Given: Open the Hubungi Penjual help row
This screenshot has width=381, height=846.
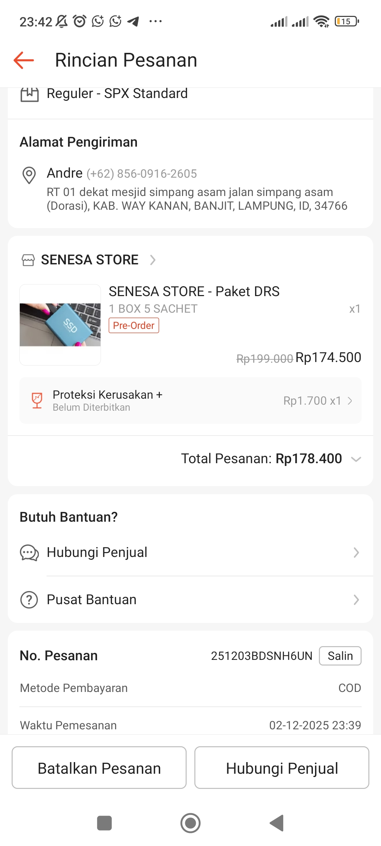Looking at the screenshot, I should pyautogui.click(x=190, y=552).
